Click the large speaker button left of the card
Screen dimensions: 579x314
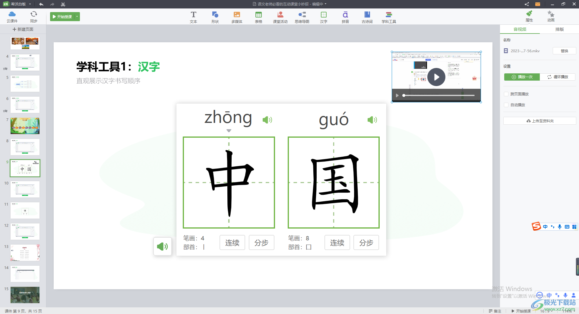163,246
